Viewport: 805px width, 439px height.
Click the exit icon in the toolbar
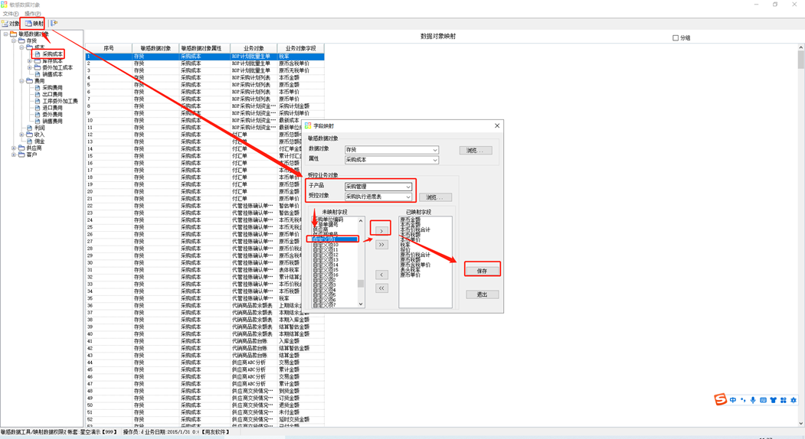[x=54, y=24]
